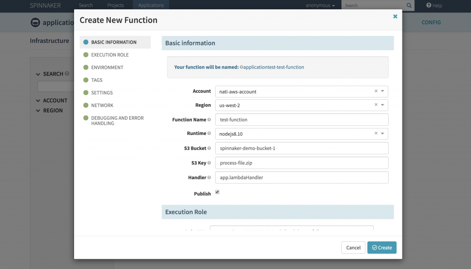Click the S3 Key help icon
The image size is (471, 269).
(x=209, y=163)
